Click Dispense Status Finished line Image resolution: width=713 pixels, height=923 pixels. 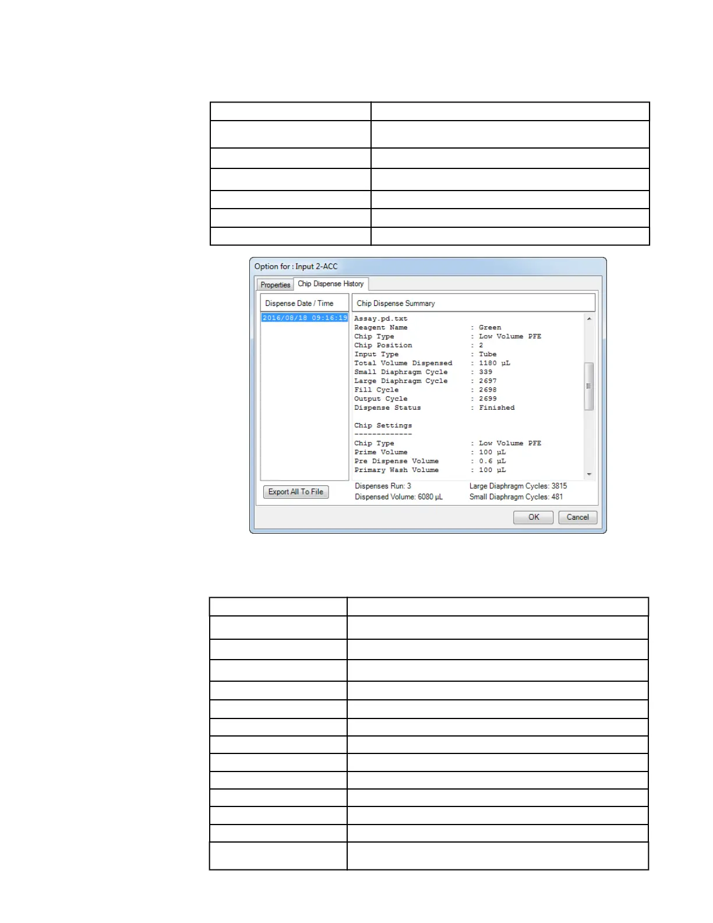tap(435, 408)
